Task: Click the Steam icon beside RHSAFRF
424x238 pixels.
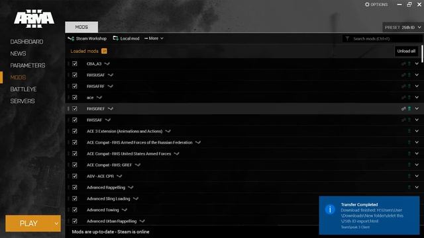Action: (x=110, y=87)
